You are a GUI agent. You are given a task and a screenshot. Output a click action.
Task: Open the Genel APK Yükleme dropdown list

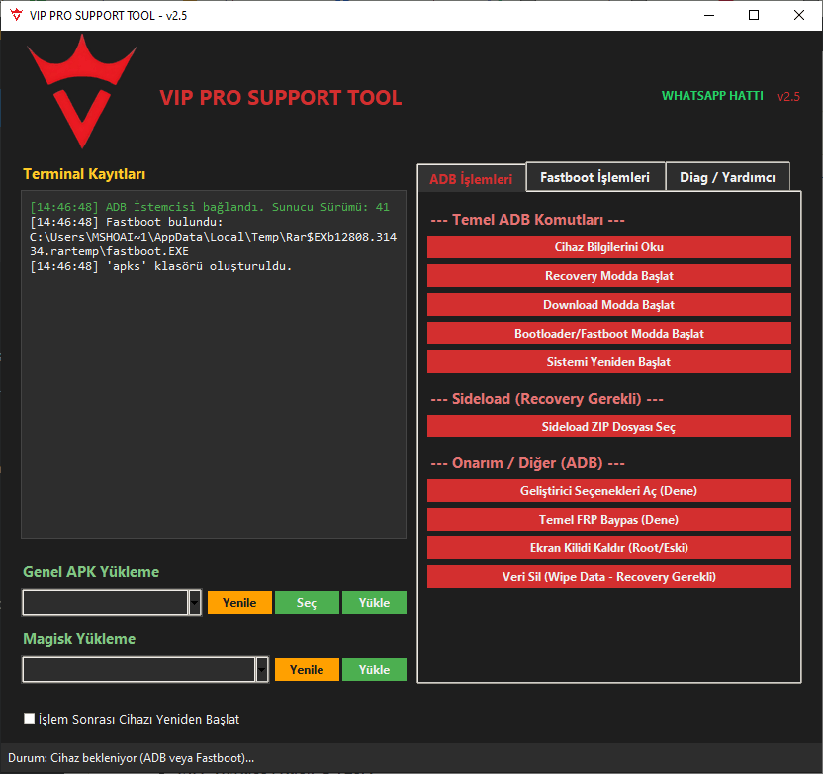194,602
